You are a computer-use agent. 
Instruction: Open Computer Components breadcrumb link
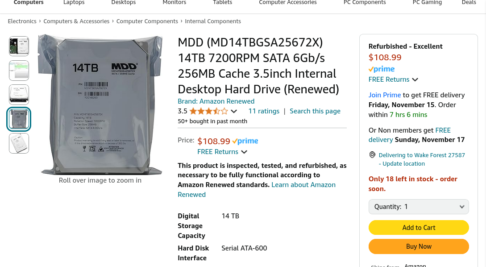(147, 21)
